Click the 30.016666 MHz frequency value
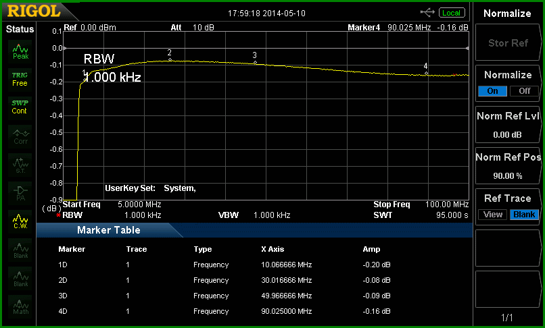The width and height of the screenshot is (545, 328). click(287, 281)
